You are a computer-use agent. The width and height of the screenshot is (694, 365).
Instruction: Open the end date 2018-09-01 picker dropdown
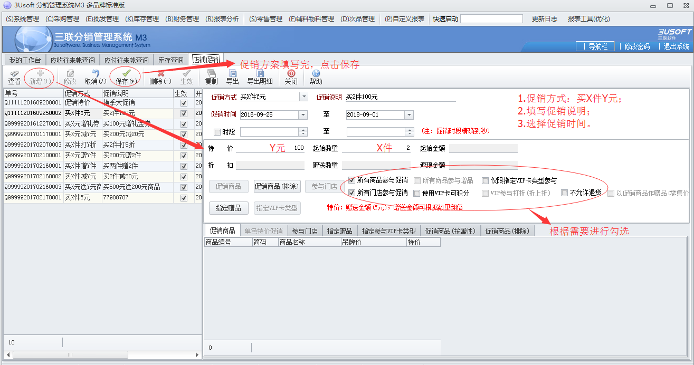click(x=409, y=115)
